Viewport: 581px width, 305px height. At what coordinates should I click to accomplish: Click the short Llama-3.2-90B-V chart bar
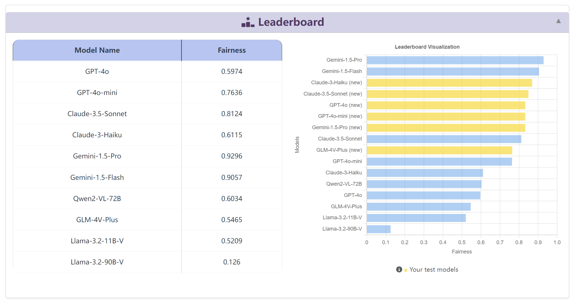(x=379, y=229)
